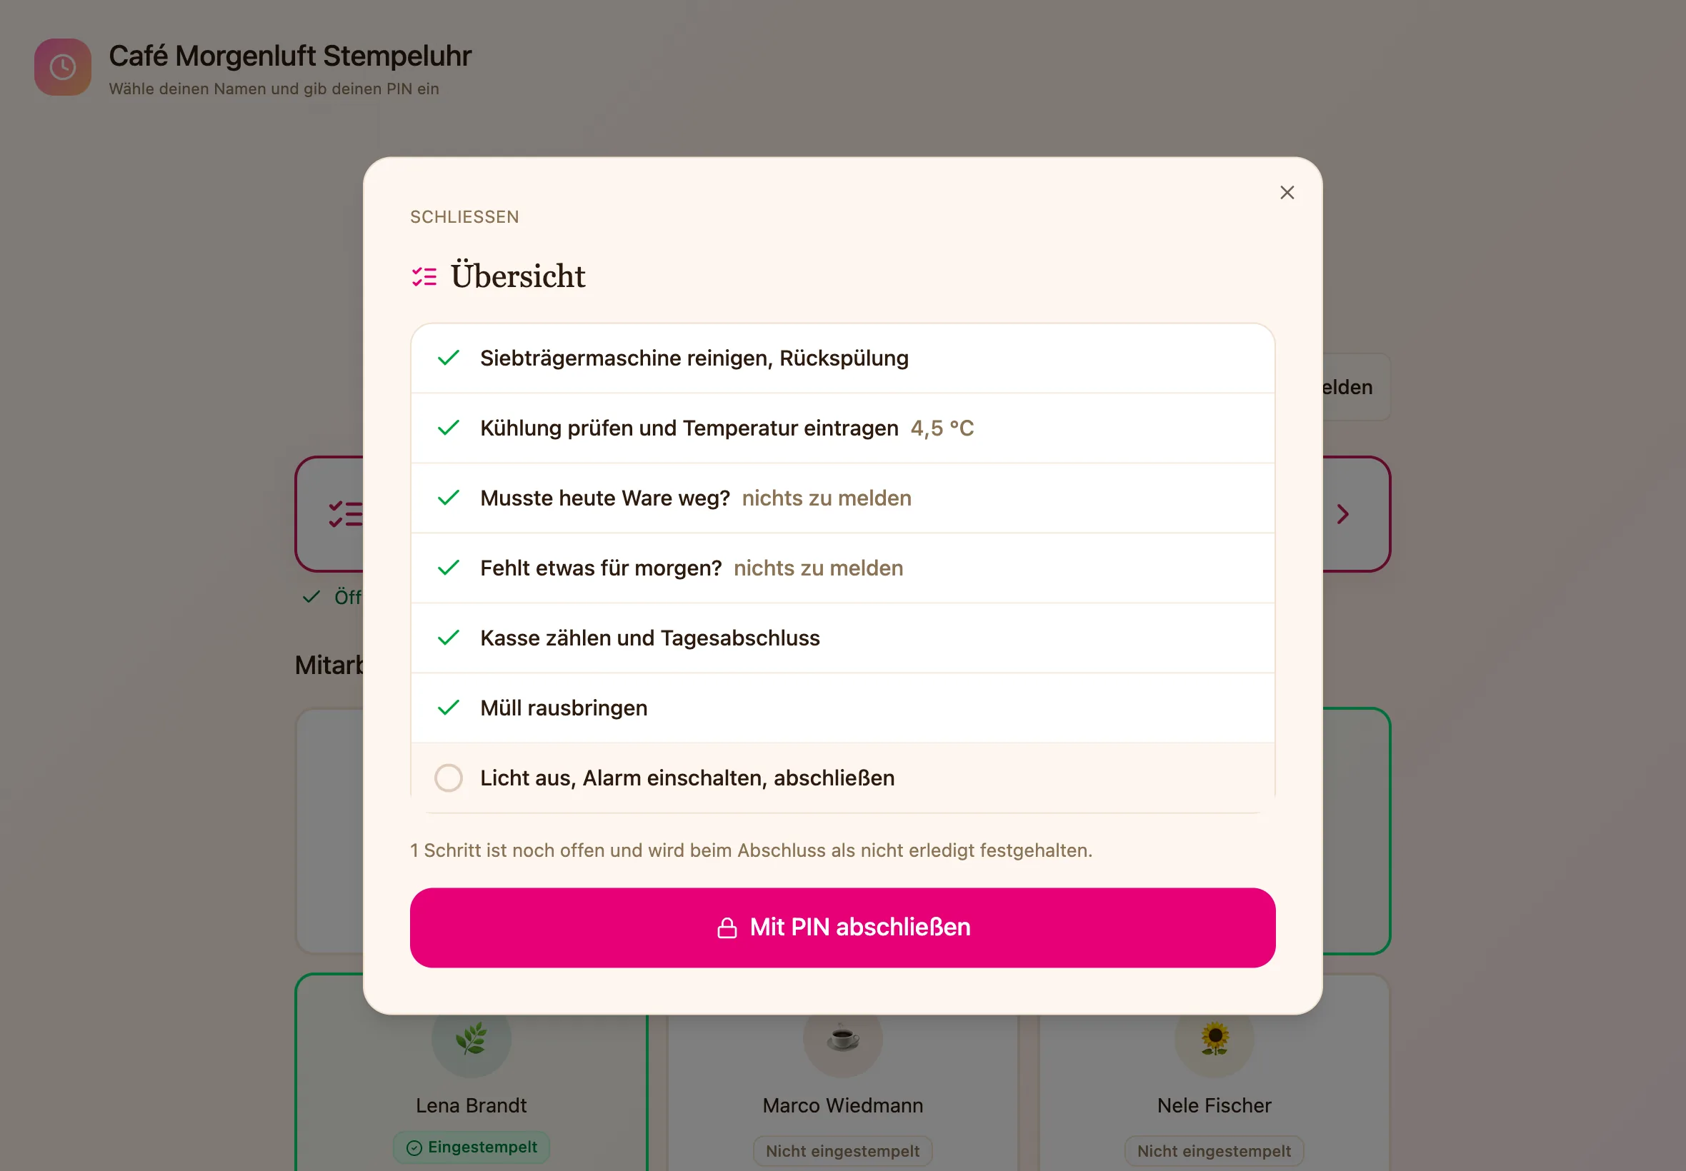
Task: Click the SCHLIESSEN section label
Action: coord(464,217)
